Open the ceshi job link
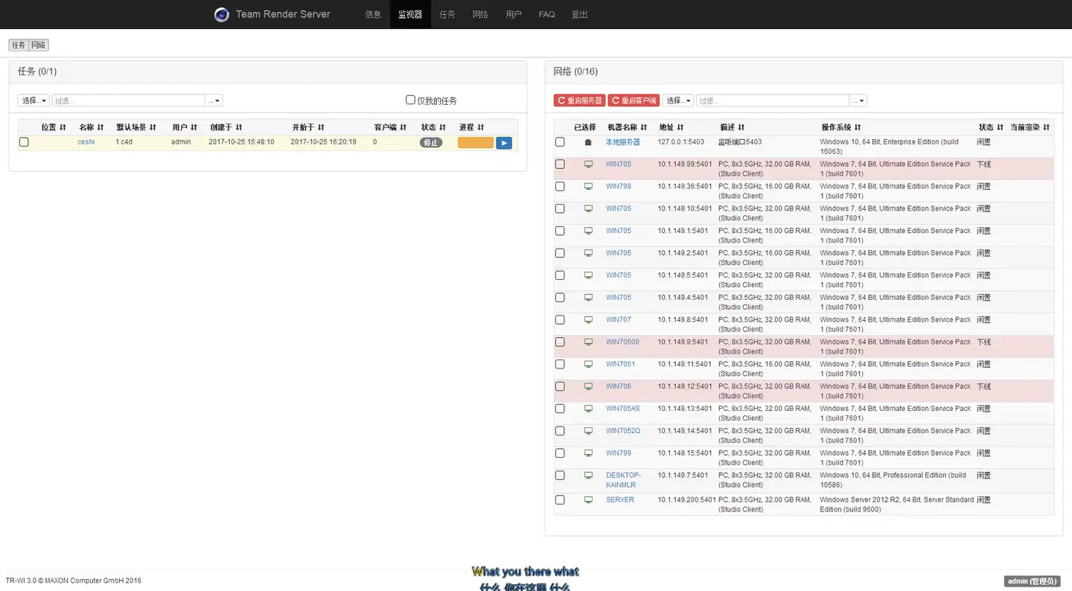Viewport: 1072px width, 591px height. point(86,142)
